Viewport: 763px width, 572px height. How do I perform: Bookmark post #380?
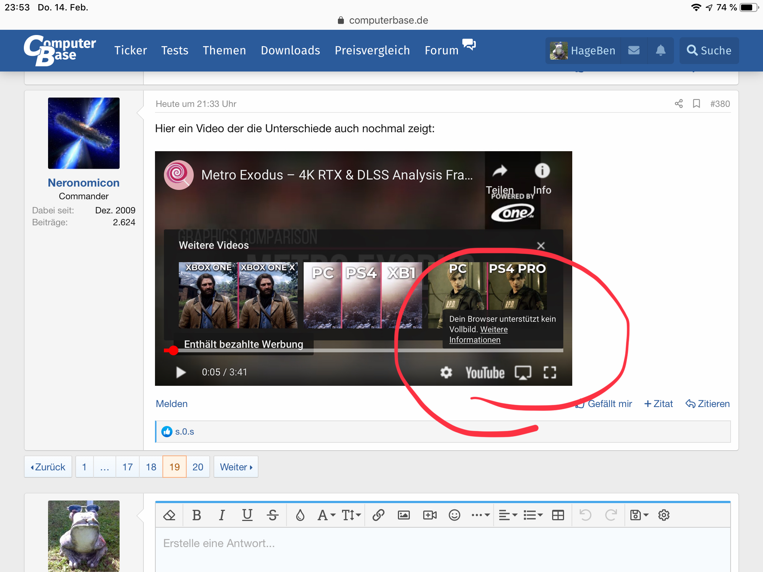(696, 104)
